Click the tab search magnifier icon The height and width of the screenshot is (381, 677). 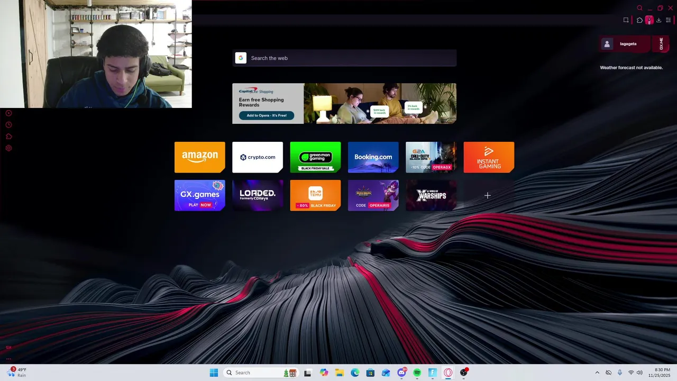639,8
